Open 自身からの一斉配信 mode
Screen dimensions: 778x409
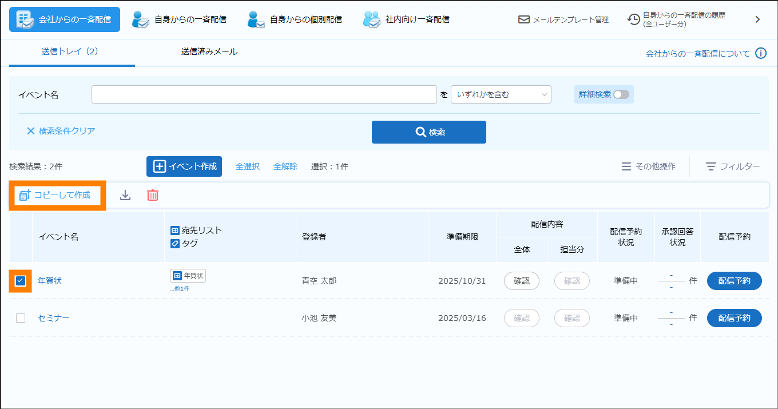pyautogui.click(x=179, y=19)
